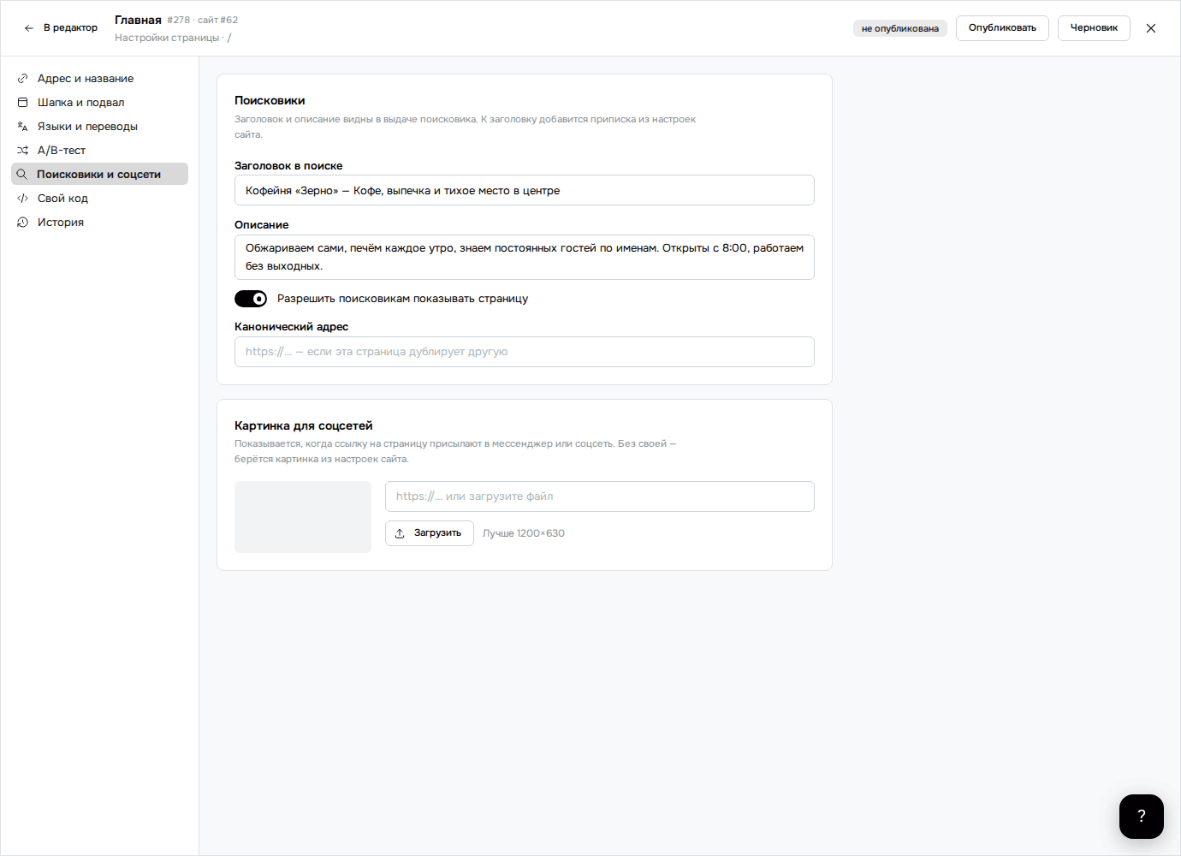The image size is (1181, 856).
Task: Select Поисковики и соцсети in the sidebar
Action: pyautogui.click(x=99, y=174)
